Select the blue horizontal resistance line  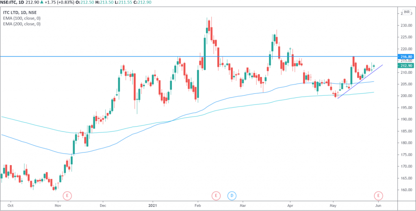122,56
